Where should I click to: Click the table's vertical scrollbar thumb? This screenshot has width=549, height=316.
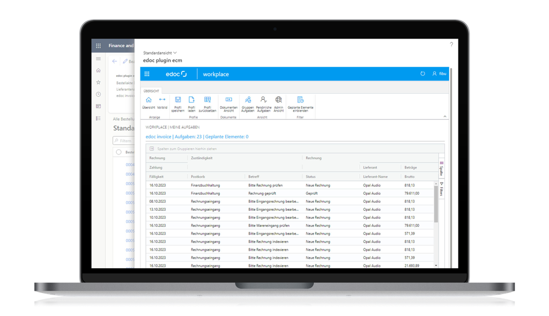click(x=436, y=204)
